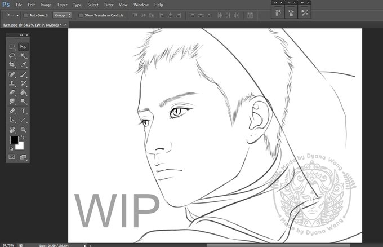Open the Group auto-select dropdown

(63, 15)
